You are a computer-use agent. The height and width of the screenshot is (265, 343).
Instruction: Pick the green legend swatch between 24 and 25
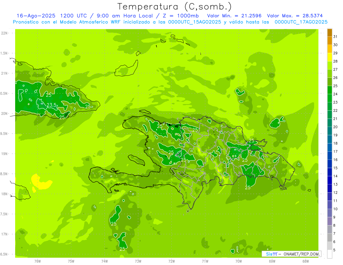pos(330,90)
